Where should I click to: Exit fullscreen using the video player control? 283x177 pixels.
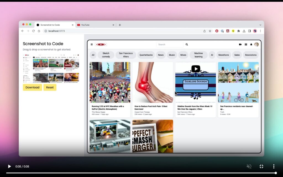point(261,166)
